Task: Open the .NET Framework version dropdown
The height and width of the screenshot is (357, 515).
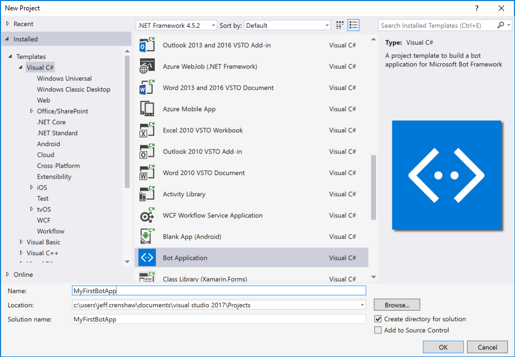Action: 177,25
